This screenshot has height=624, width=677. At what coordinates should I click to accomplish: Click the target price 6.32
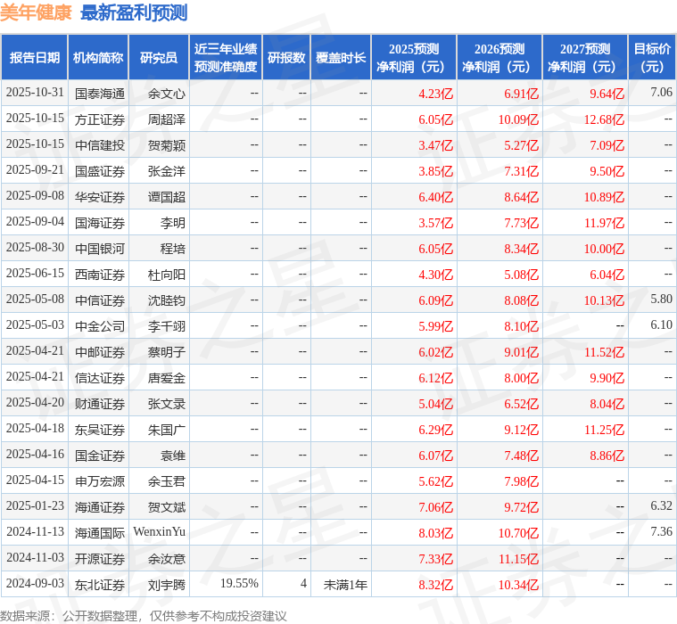pyautogui.click(x=661, y=505)
